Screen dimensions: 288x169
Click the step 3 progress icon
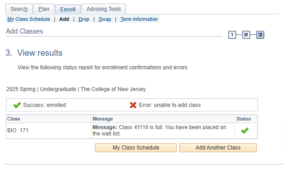[x=260, y=35]
